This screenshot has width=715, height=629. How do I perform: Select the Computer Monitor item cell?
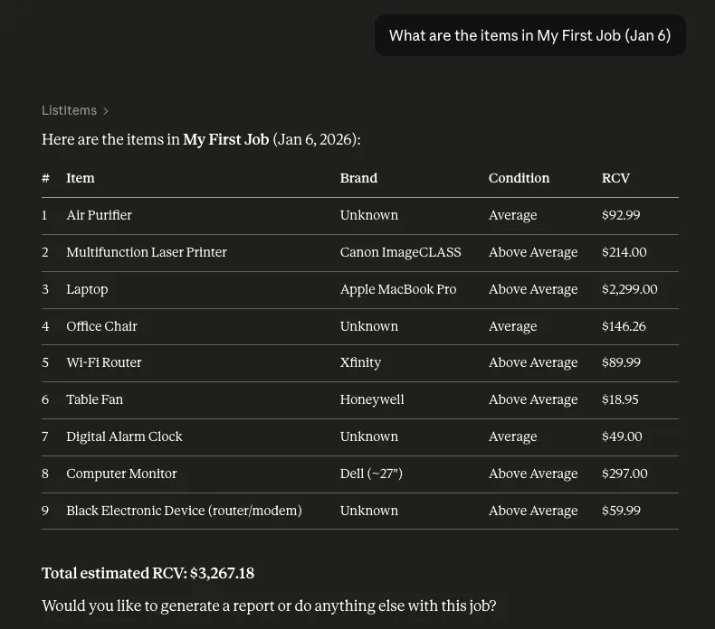pyautogui.click(x=121, y=474)
